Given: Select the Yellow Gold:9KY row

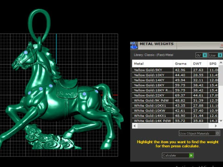Looking at the screenshot, I should point(175,70).
